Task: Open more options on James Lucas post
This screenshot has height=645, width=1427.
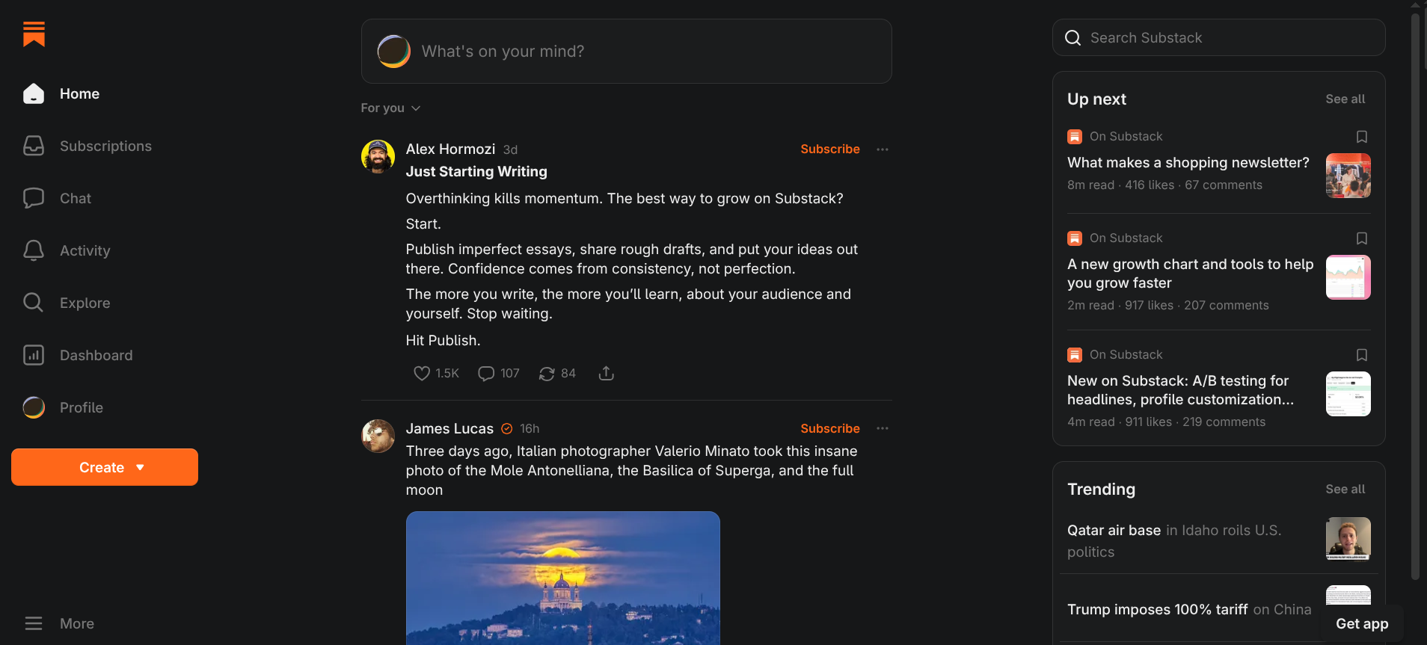Action: (883, 428)
